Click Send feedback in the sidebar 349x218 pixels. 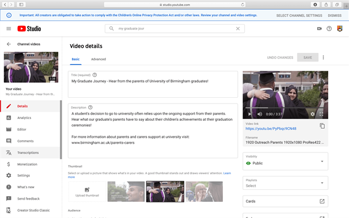point(31,198)
